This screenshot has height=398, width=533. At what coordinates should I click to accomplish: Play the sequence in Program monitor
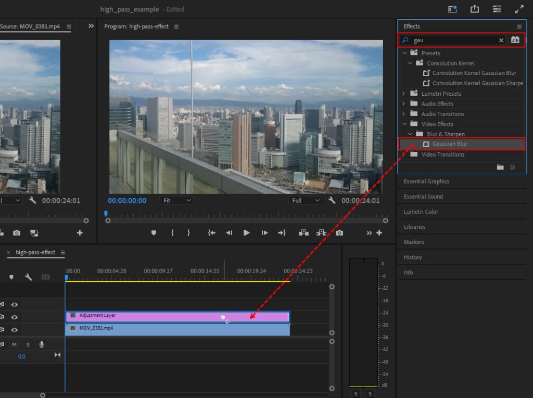246,233
